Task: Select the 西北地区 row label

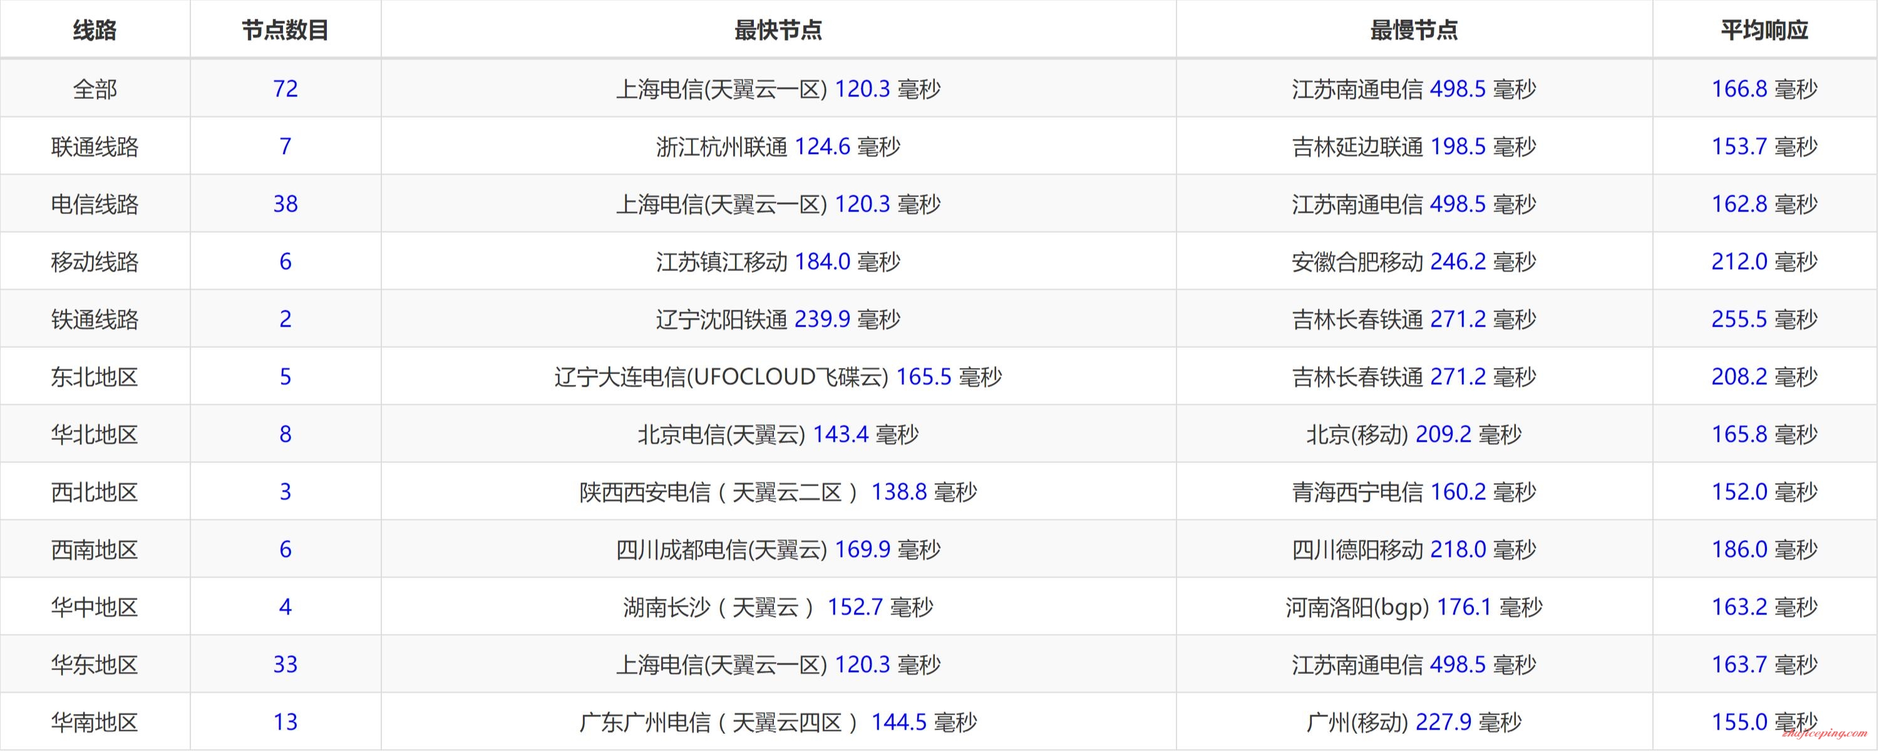Action: tap(95, 492)
